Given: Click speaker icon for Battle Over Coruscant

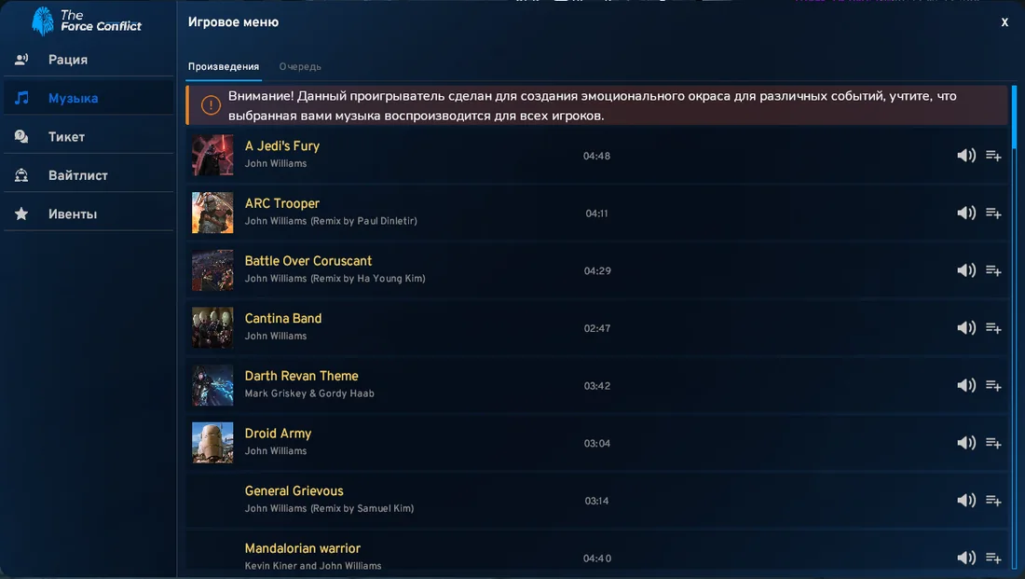Looking at the screenshot, I should 966,271.
